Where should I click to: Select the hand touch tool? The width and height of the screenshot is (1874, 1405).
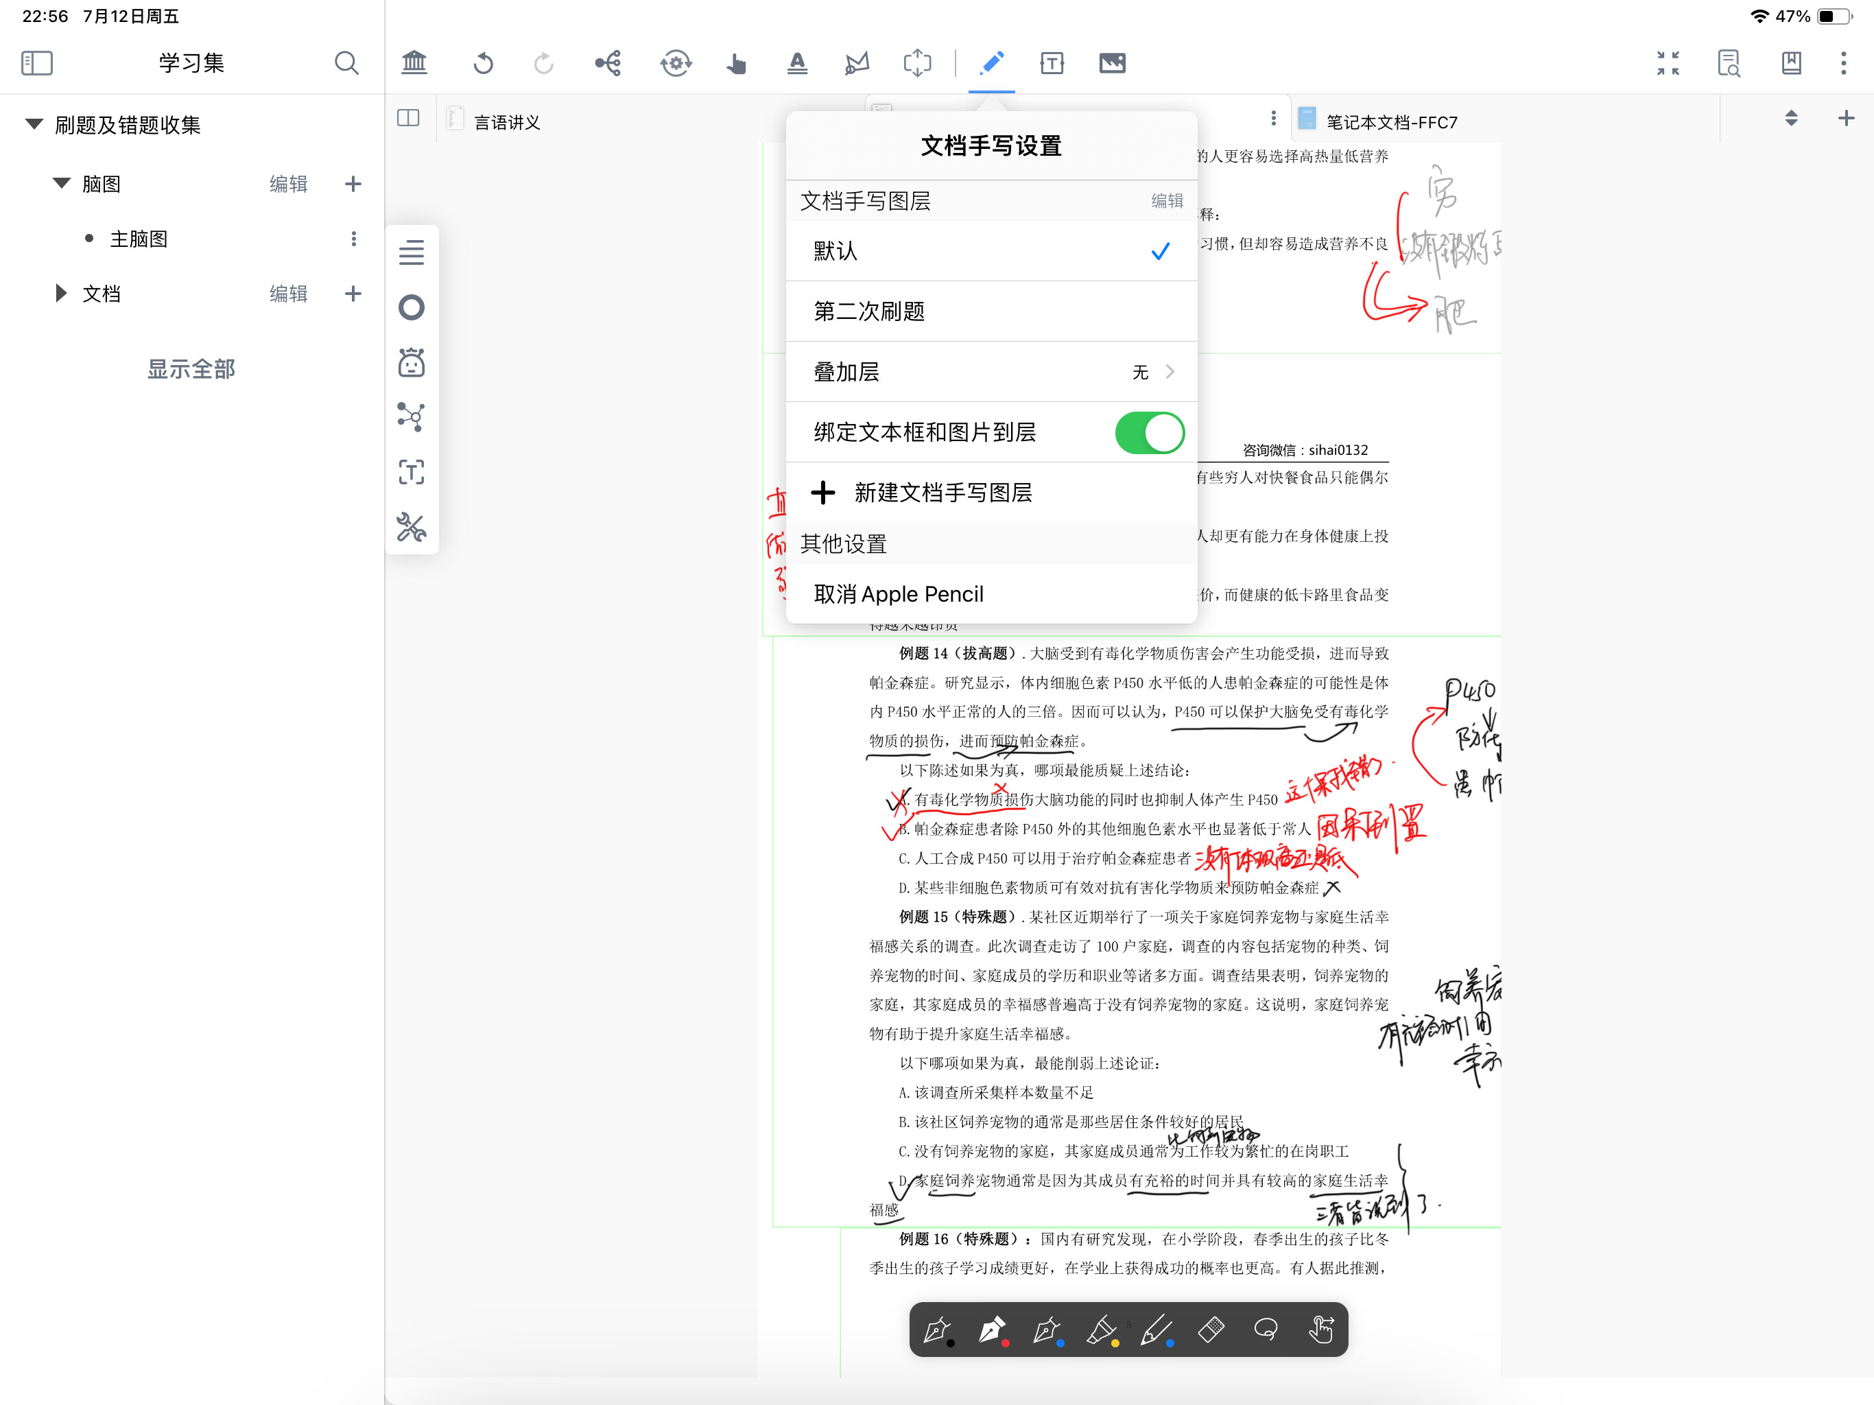point(736,64)
